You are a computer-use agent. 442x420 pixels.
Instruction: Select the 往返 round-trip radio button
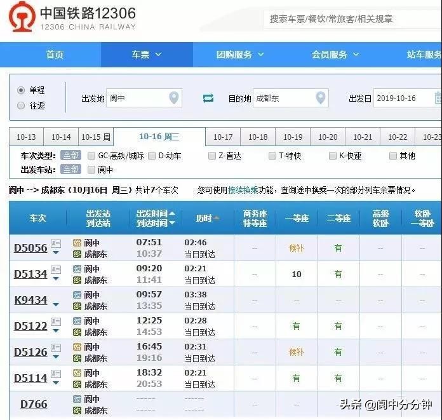[x=21, y=105]
